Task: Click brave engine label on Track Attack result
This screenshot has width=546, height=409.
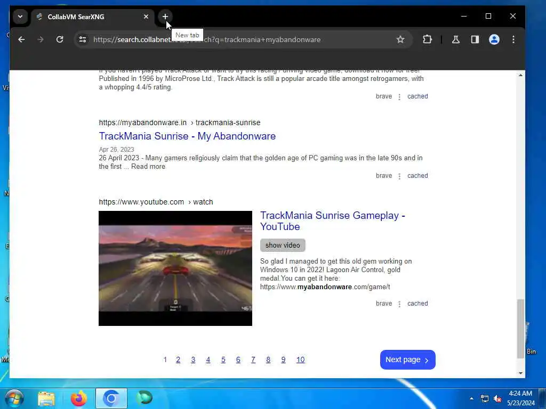Action: pyautogui.click(x=384, y=96)
